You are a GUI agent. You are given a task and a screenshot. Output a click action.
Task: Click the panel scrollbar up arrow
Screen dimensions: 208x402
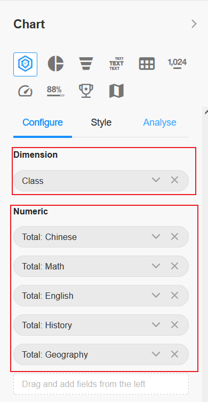click(206, 112)
